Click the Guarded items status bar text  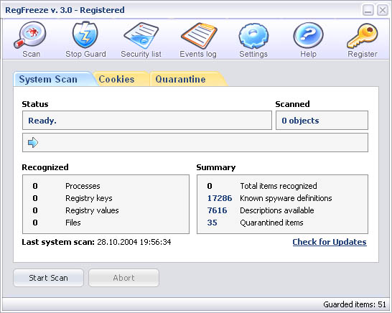(355, 304)
